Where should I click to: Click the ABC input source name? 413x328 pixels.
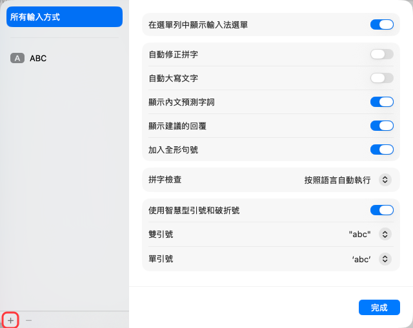pos(38,58)
